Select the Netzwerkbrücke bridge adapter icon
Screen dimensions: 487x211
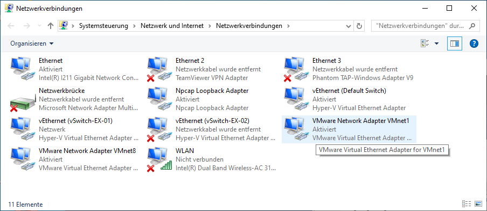pyautogui.click(x=23, y=99)
